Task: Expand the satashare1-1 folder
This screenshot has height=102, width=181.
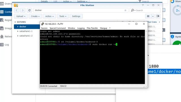Action: (18, 31)
